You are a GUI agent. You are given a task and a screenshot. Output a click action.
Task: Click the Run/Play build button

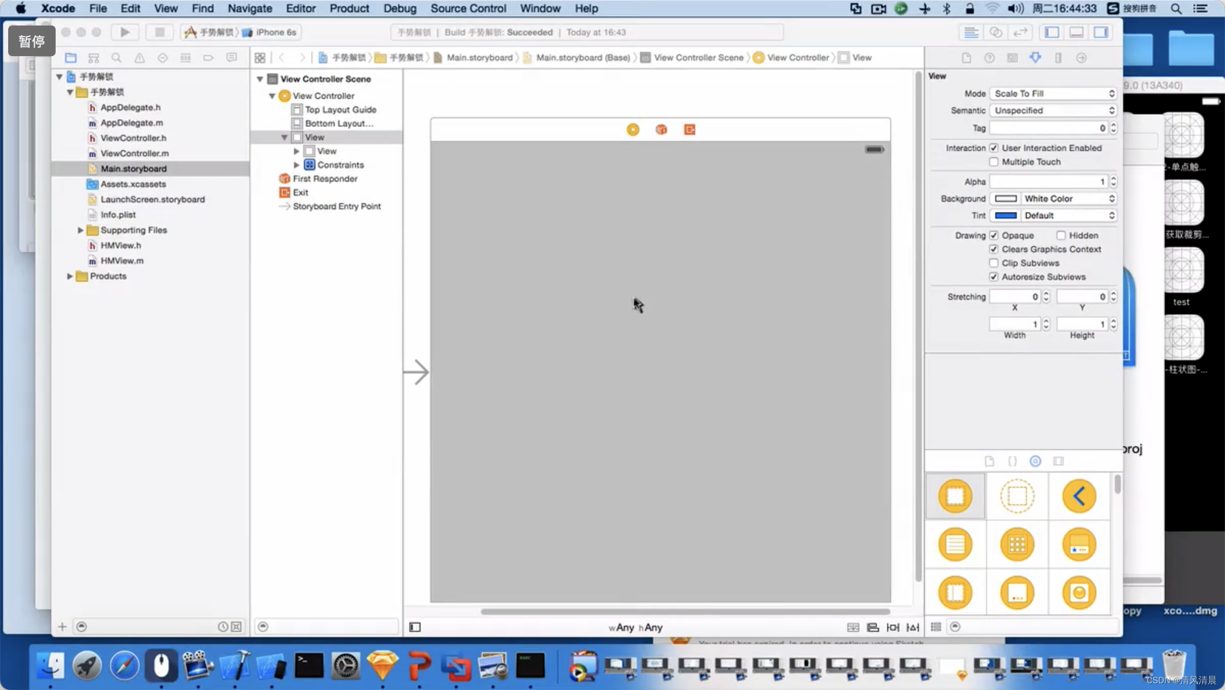pyautogui.click(x=124, y=32)
